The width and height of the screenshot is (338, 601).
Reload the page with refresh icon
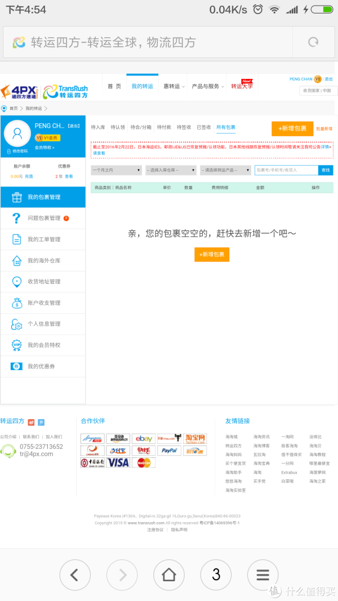[313, 42]
